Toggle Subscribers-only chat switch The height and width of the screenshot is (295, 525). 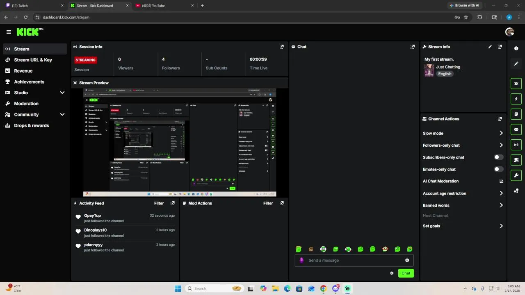click(498, 157)
